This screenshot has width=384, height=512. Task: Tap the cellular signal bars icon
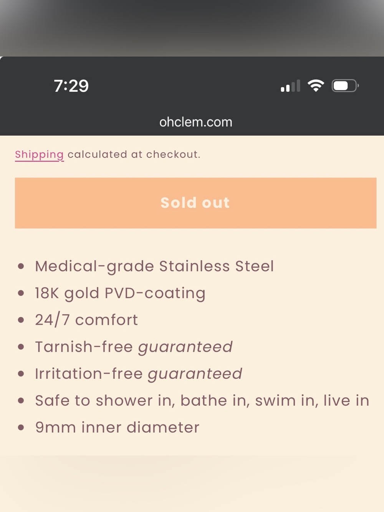point(290,86)
